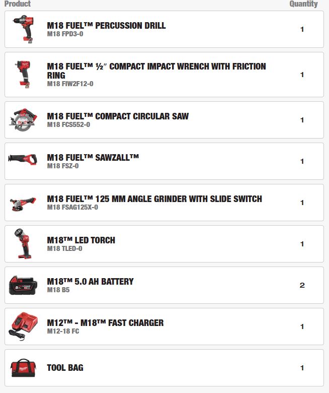Click the M18 FUEL Compact Circular Saw title
The width and height of the screenshot is (329, 393).
[x=118, y=116]
